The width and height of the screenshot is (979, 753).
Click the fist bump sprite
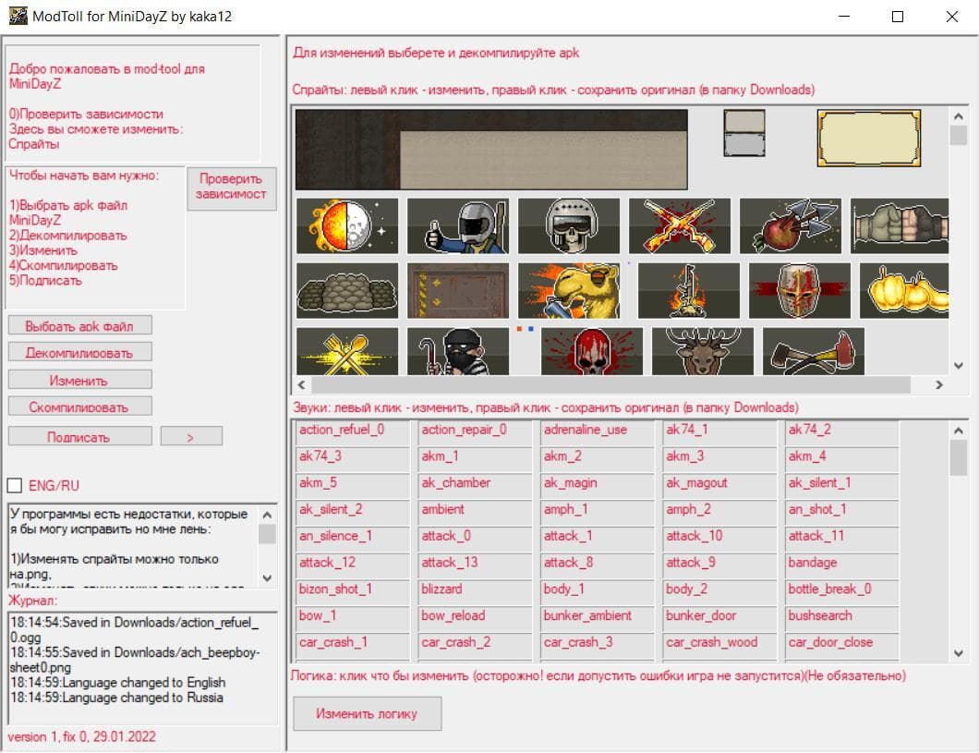point(899,226)
